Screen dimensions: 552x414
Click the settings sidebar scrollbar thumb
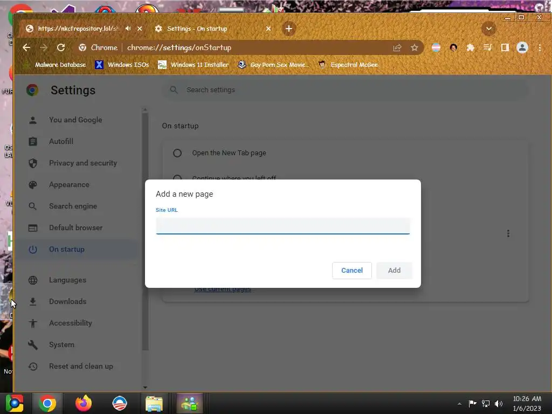click(x=145, y=231)
